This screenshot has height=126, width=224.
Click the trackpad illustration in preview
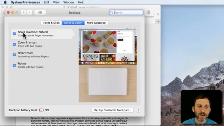point(107,82)
